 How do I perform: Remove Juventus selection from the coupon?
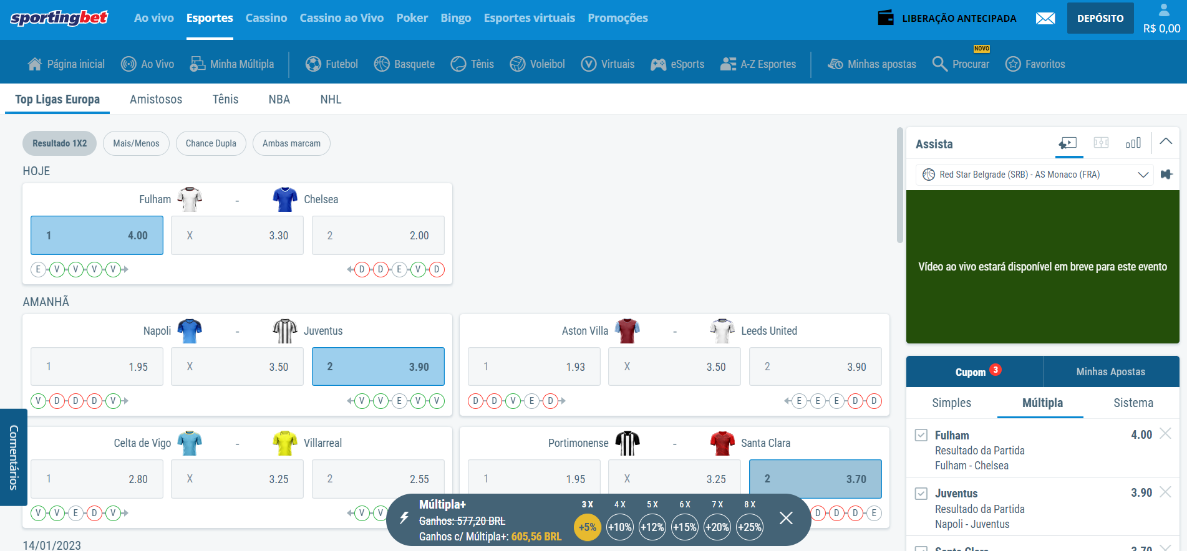tap(1165, 492)
